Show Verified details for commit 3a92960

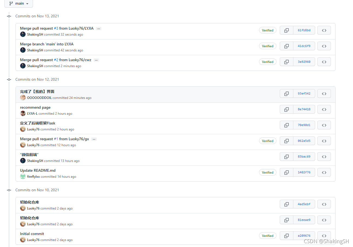point(267,62)
